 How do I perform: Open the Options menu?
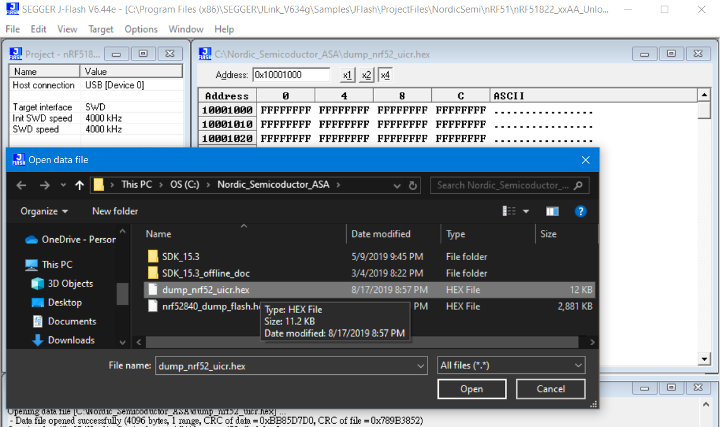point(141,29)
